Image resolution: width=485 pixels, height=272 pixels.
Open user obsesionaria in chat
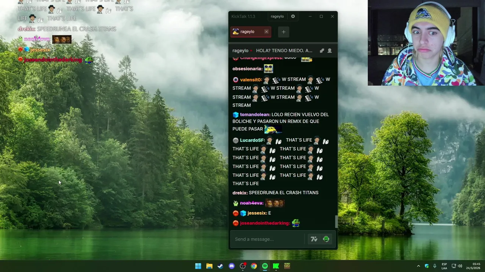(247, 69)
